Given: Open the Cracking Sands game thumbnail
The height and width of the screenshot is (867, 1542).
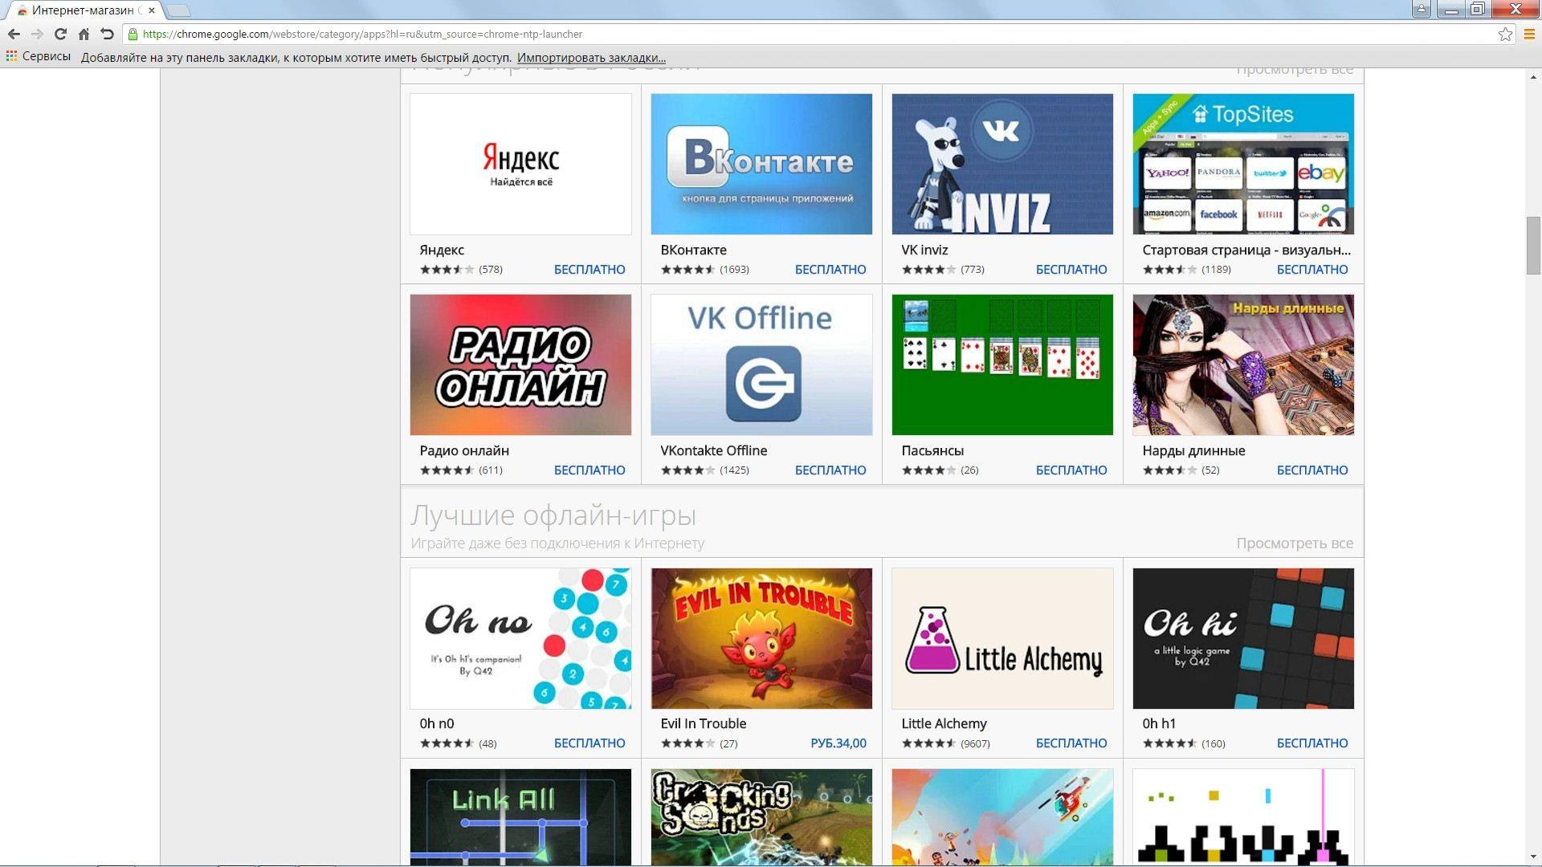Looking at the screenshot, I should click(x=761, y=816).
